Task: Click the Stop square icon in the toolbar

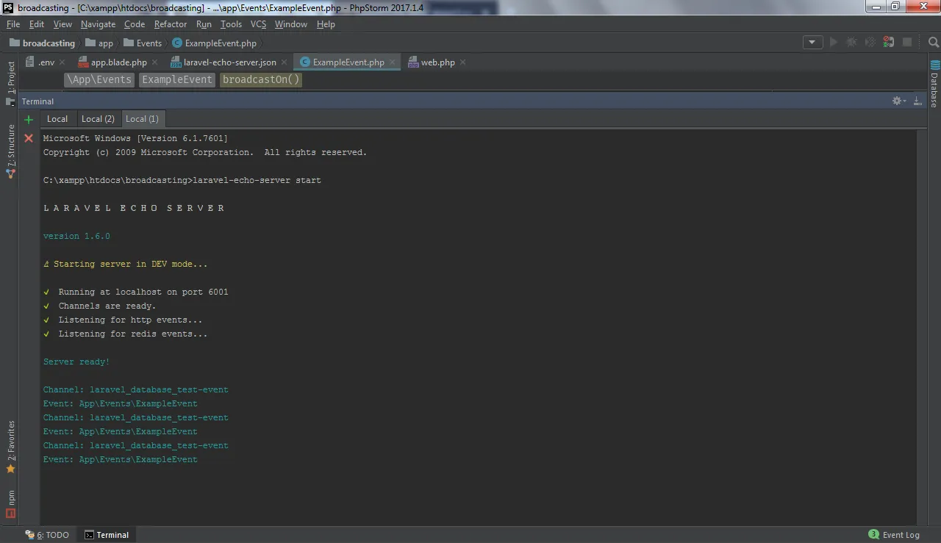Action: tap(907, 43)
